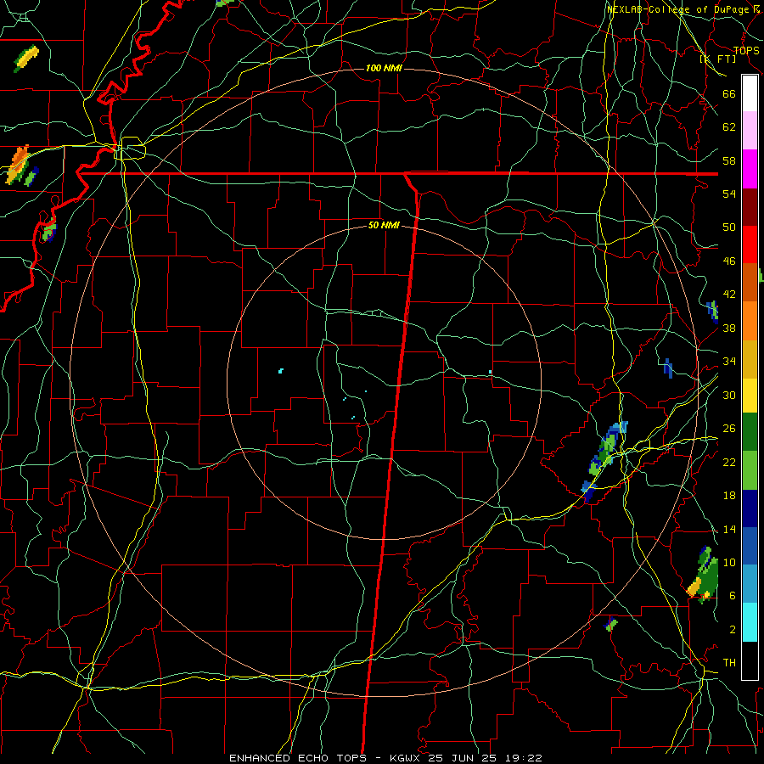This screenshot has height=764, width=764.
Task: Click the legend value 22
Action: pos(729,462)
